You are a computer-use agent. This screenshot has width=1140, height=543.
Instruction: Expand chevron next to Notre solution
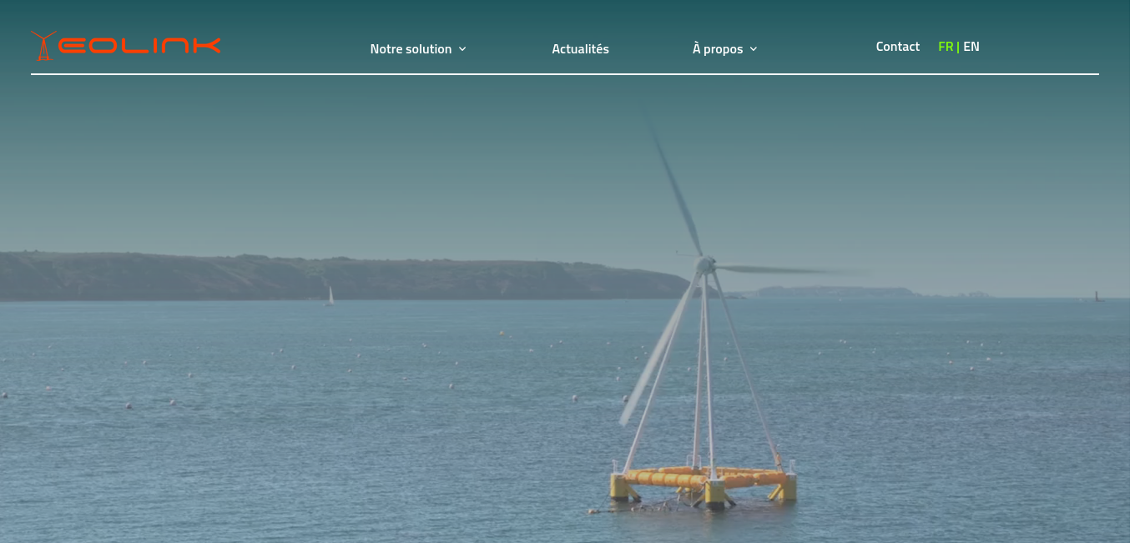[x=462, y=49]
